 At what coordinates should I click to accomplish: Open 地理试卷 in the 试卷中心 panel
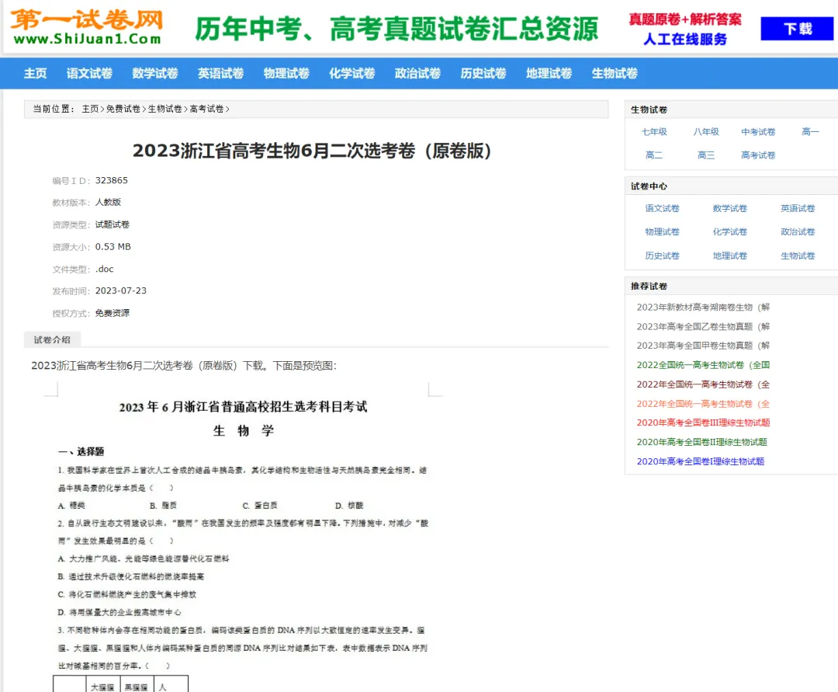(730, 256)
